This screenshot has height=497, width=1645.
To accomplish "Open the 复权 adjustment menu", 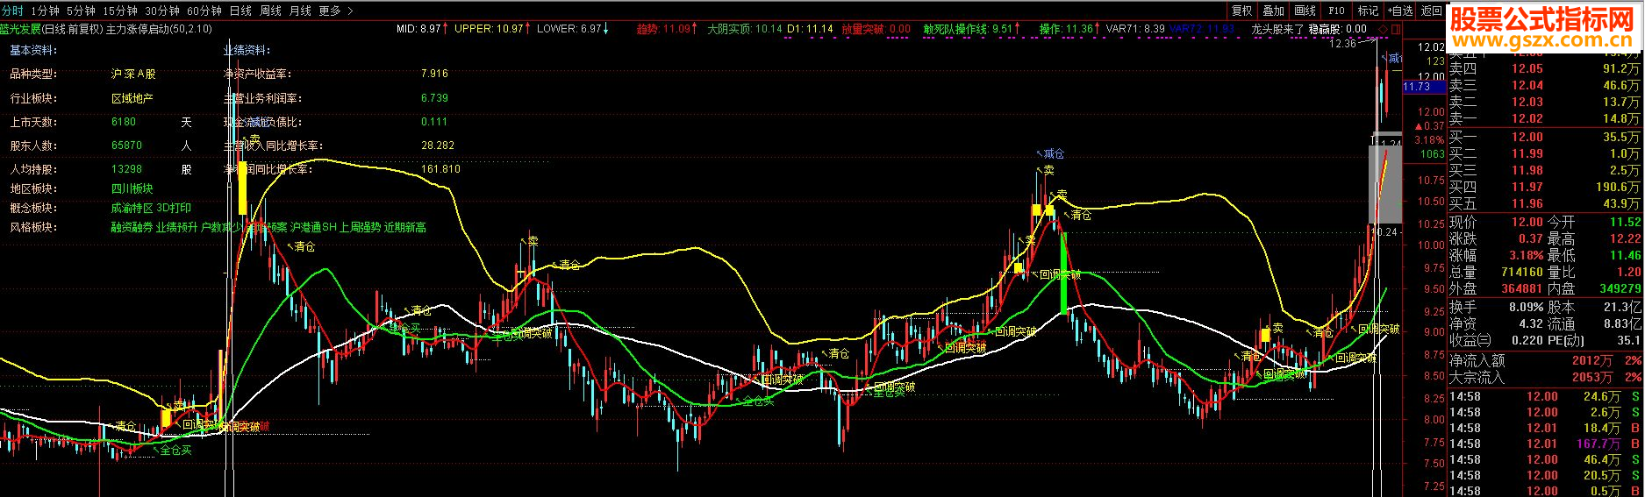I will (1242, 11).
